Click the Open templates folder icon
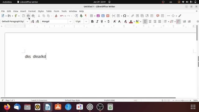 click(x=9, y=16)
